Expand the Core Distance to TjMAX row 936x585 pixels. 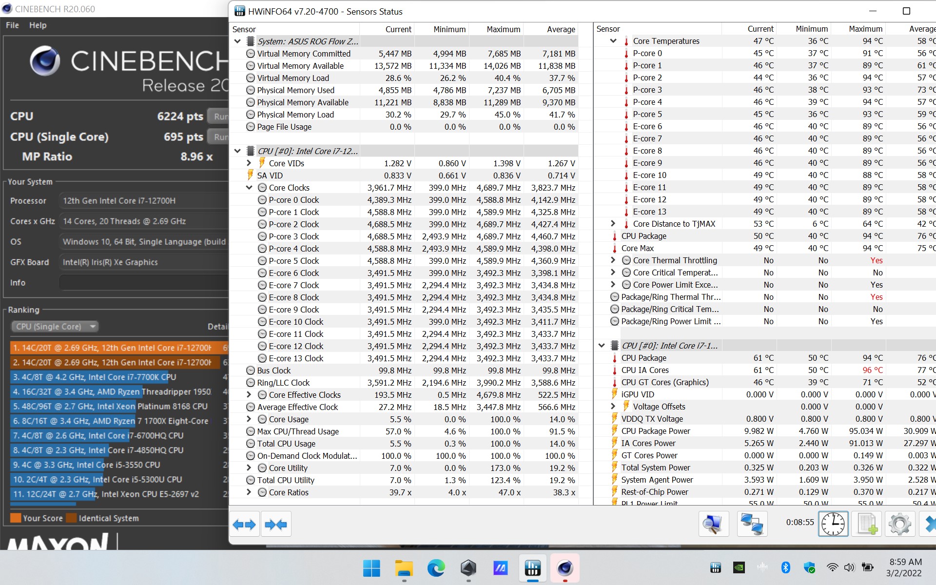tap(613, 223)
